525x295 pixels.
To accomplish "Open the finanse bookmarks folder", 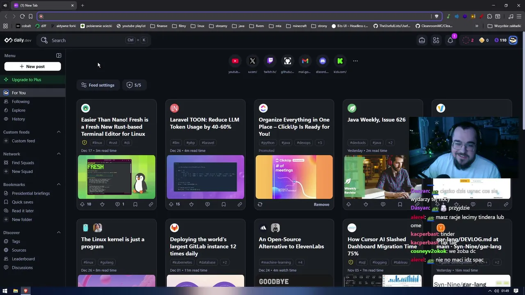I will tap(159, 26).
